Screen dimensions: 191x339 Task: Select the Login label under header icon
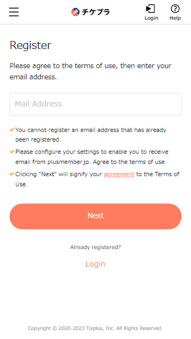coord(151,18)
